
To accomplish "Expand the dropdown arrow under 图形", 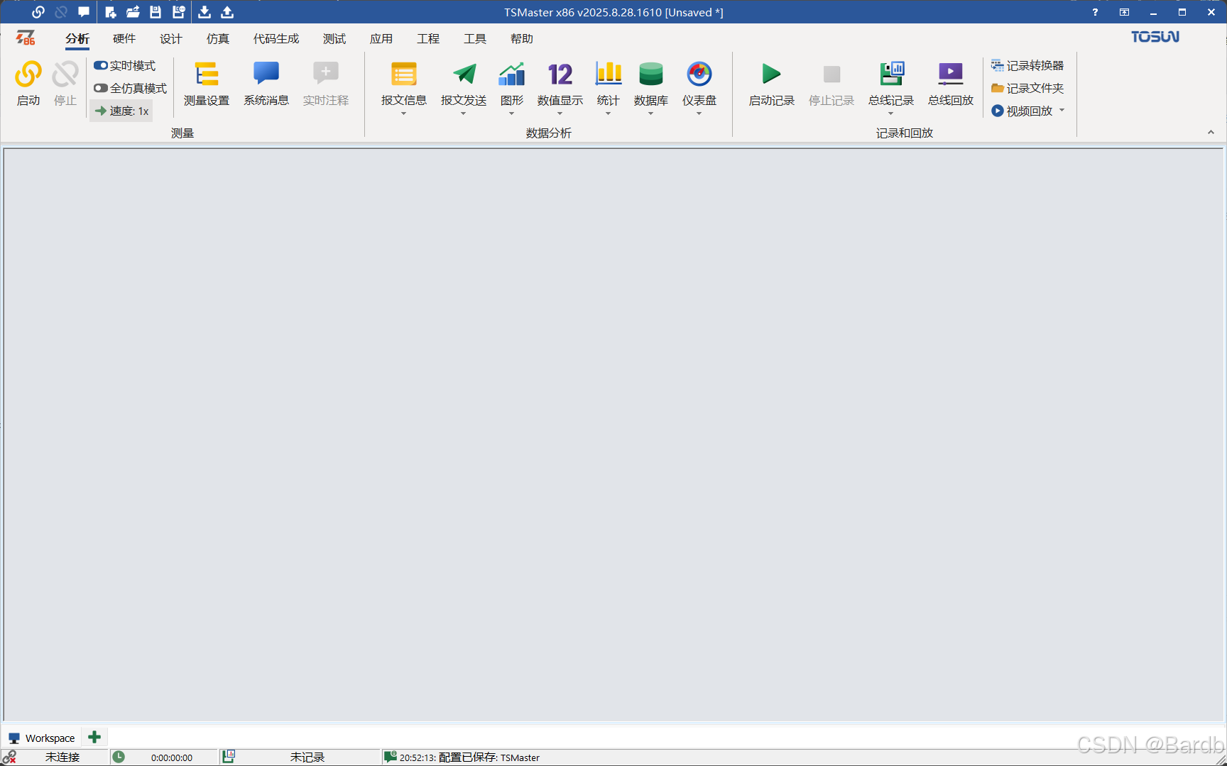I will pyautogui.click(x=511, y=113).
